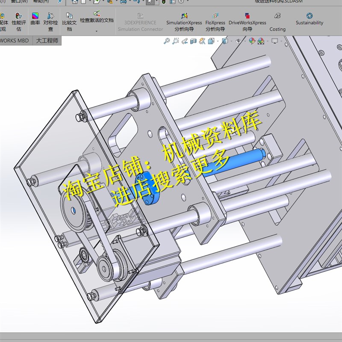Screen dimensions: 342x342
Task: Run 性能评估 performance evaluation
Action: pos(19,22)
